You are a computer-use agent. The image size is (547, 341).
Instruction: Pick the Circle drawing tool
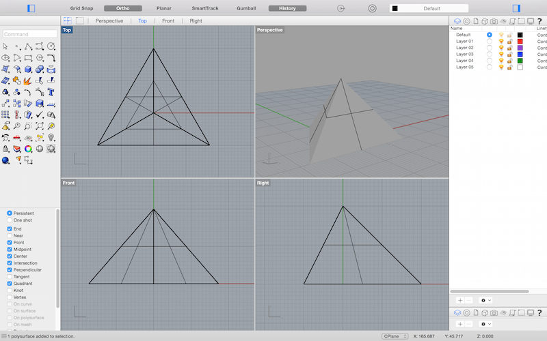(51, 46)
